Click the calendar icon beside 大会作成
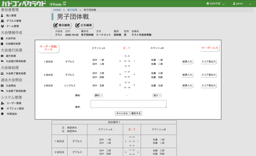The height and width of the screenshot is (156, 256). (x=2, y=39)
